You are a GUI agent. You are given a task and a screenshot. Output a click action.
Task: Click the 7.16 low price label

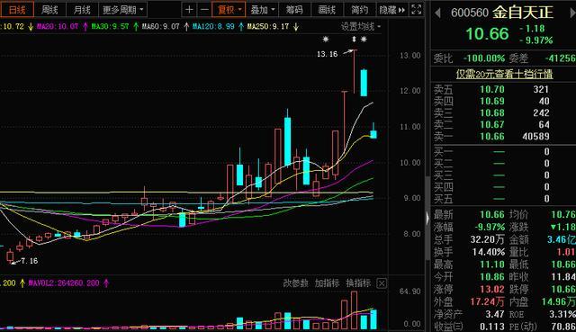click(30, 261)
